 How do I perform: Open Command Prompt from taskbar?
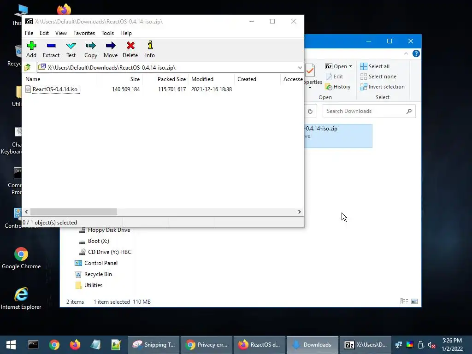pyautogui.click(x=33, y=345)
